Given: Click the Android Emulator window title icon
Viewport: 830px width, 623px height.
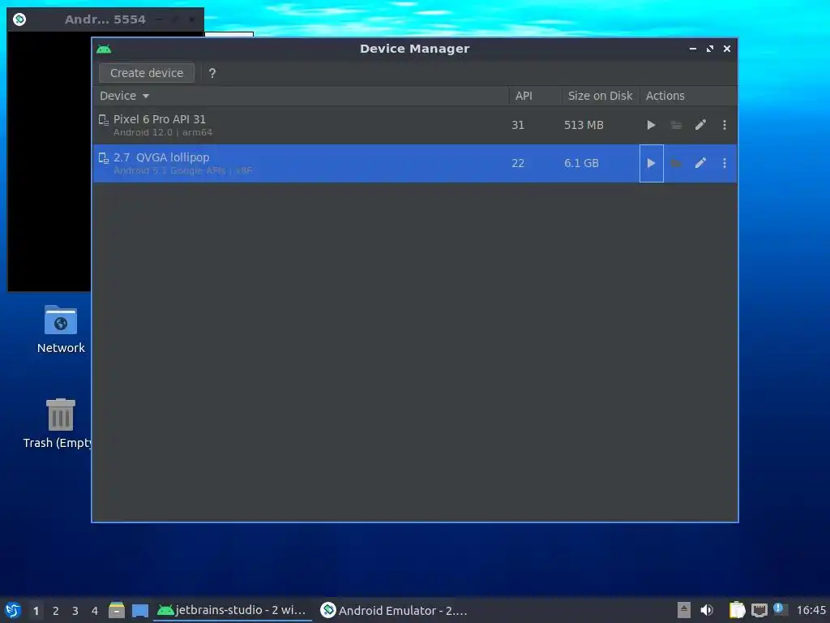Looking at the screenshot, I should [x=19, y=19].
